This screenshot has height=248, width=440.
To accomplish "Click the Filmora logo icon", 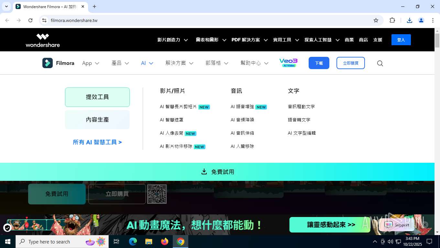I will (48, 63).
